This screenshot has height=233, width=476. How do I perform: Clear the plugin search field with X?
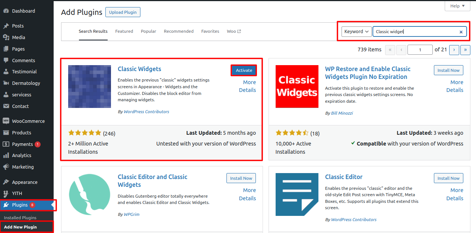click(461, 32)
